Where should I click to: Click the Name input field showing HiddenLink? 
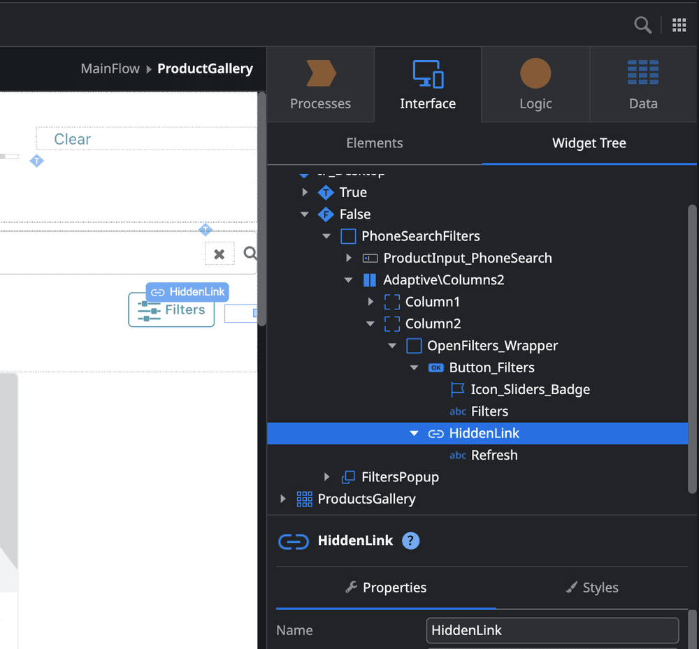(x=552, y=630)
